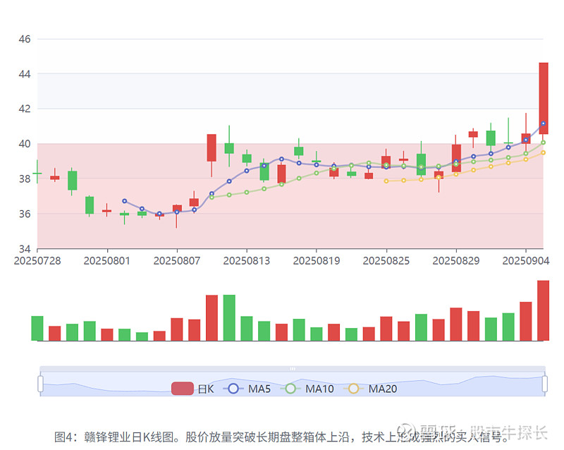The width and height of the screenshot is (564, 450).
Task: Click the red candlestick at 20250825
Action: (386, 162)
